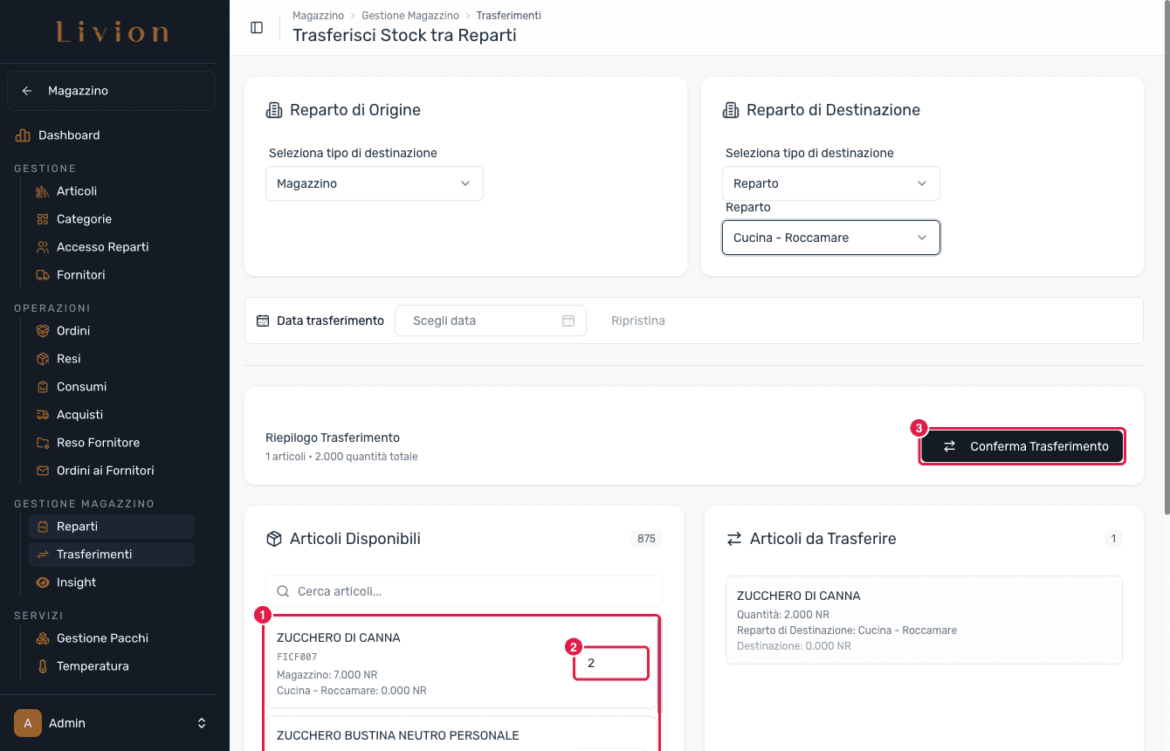Open the Dashboard chart icon
Screen dimensions: 1170x751
click(x=23, y=135)
